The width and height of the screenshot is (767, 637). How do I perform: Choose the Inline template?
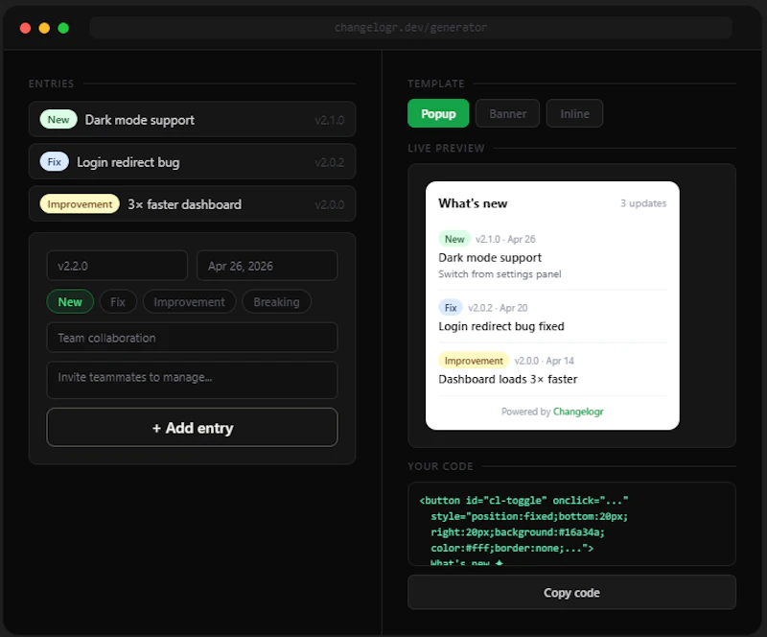click(574, 113)
